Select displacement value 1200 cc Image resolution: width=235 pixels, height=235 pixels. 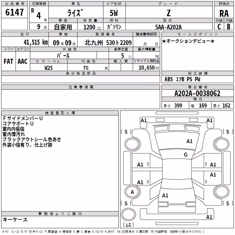92,27
